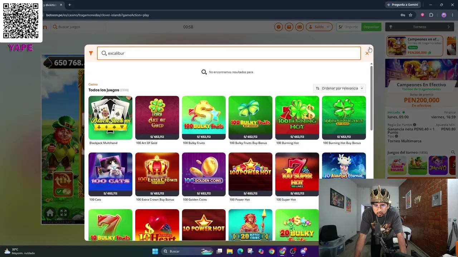Click the Casino breadcrumb label
The height and width of the screenshot is (257, 458).
click(93, 85)
